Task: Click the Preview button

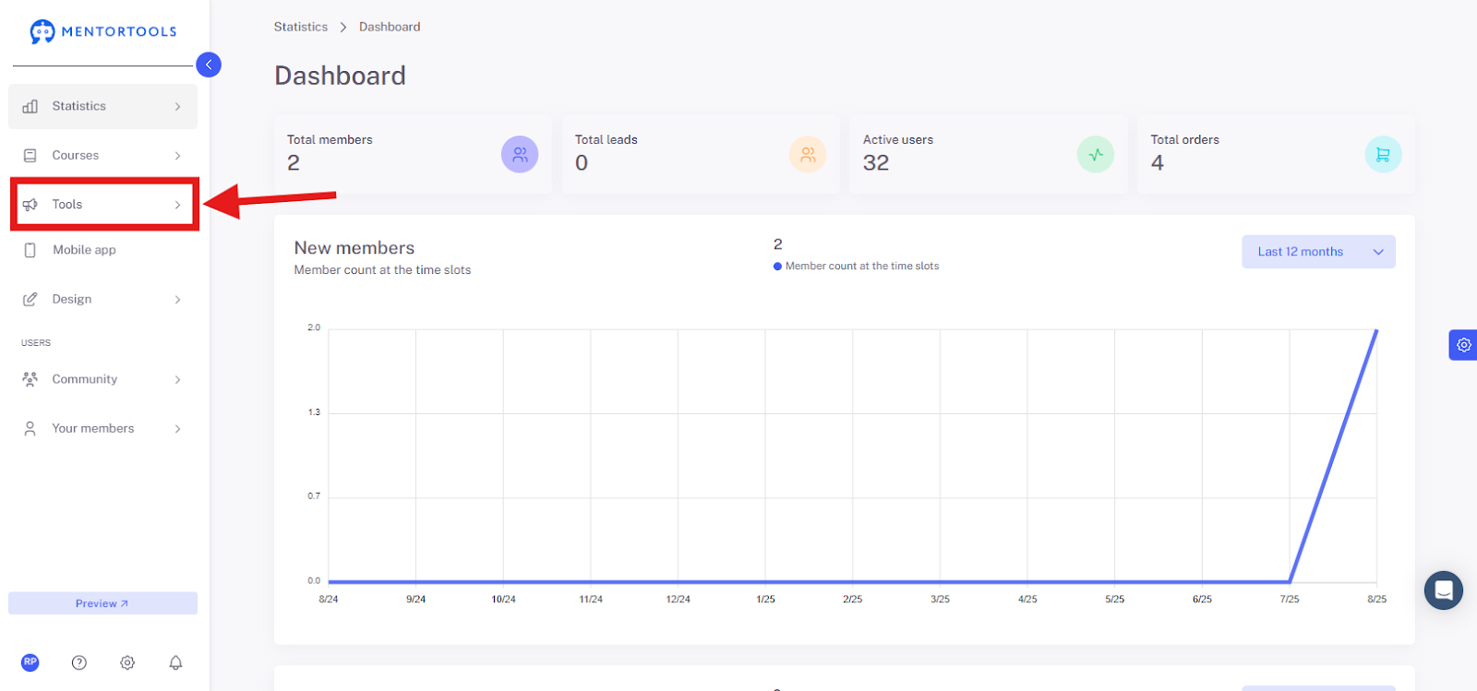Action: [x=103, y=603]
